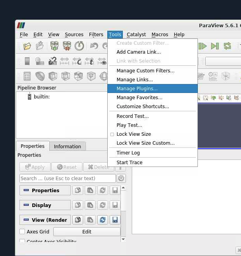This screenshot has width=241, height=256.
Task: Paste into View (Render section properties
Action: coord(90,220)
